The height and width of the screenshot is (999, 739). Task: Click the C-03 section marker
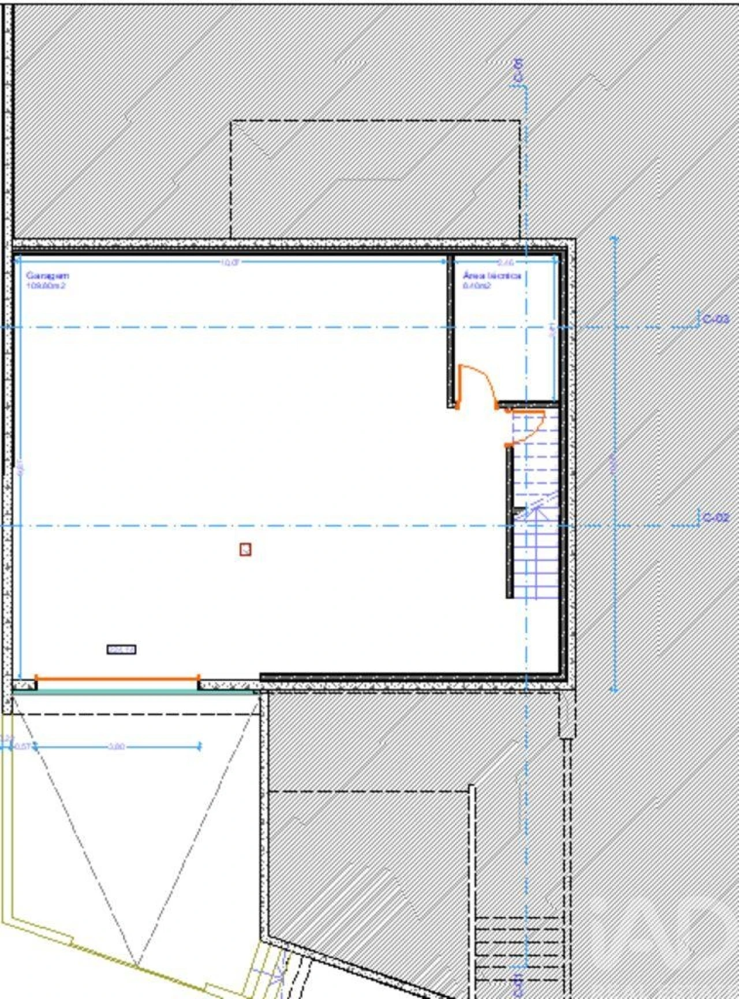[715, 319]
